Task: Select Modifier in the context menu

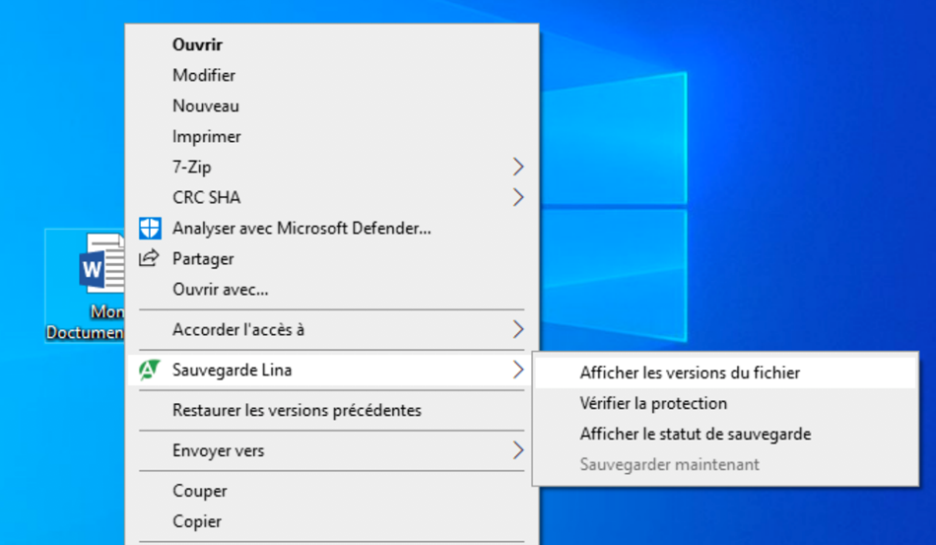Action: (x=204, y=75)
